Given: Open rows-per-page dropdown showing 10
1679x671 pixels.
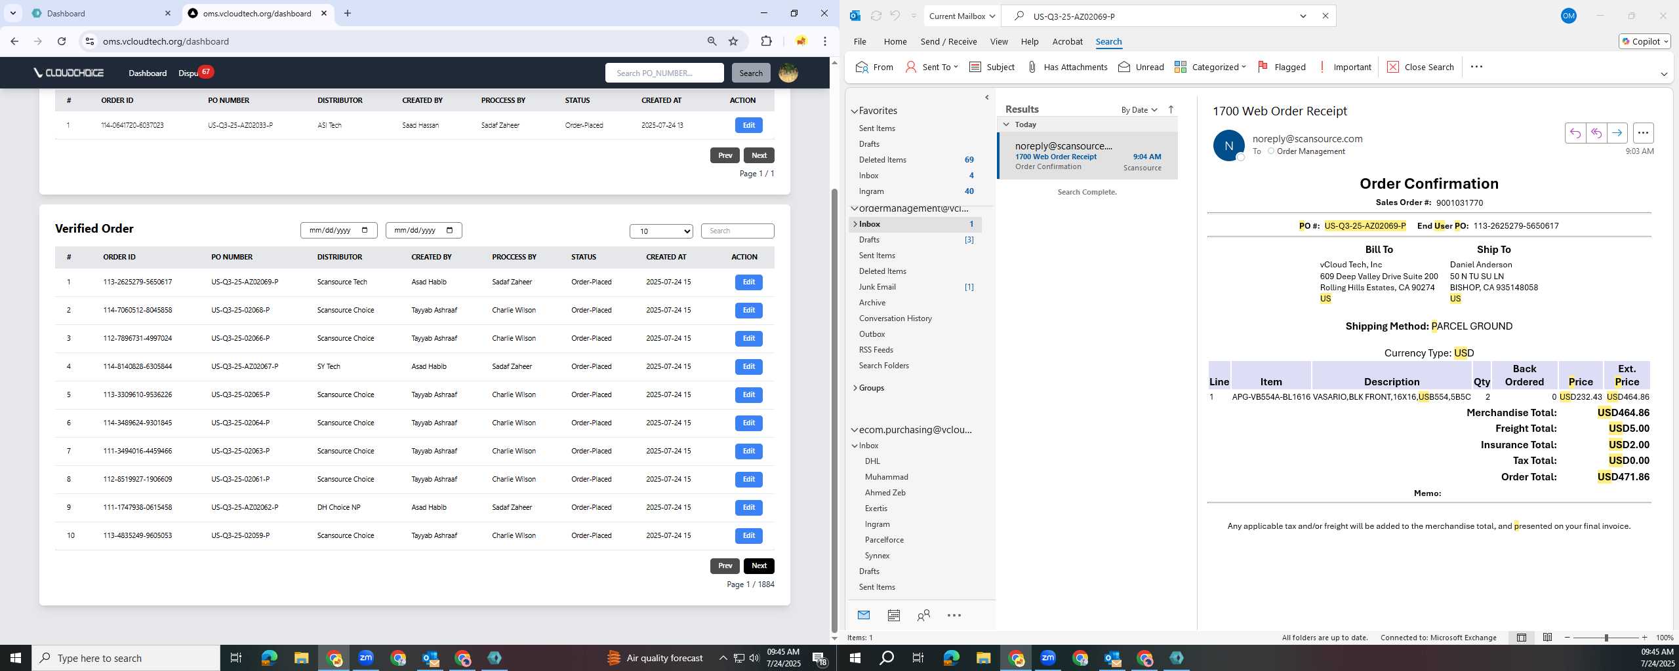Looking at the screenshot, I should tap(661, 231).
